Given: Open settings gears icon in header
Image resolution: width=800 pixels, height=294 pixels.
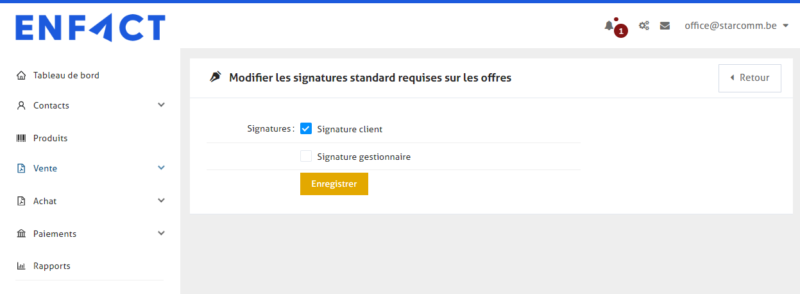Looking at the screenshot, I should 644,26.
